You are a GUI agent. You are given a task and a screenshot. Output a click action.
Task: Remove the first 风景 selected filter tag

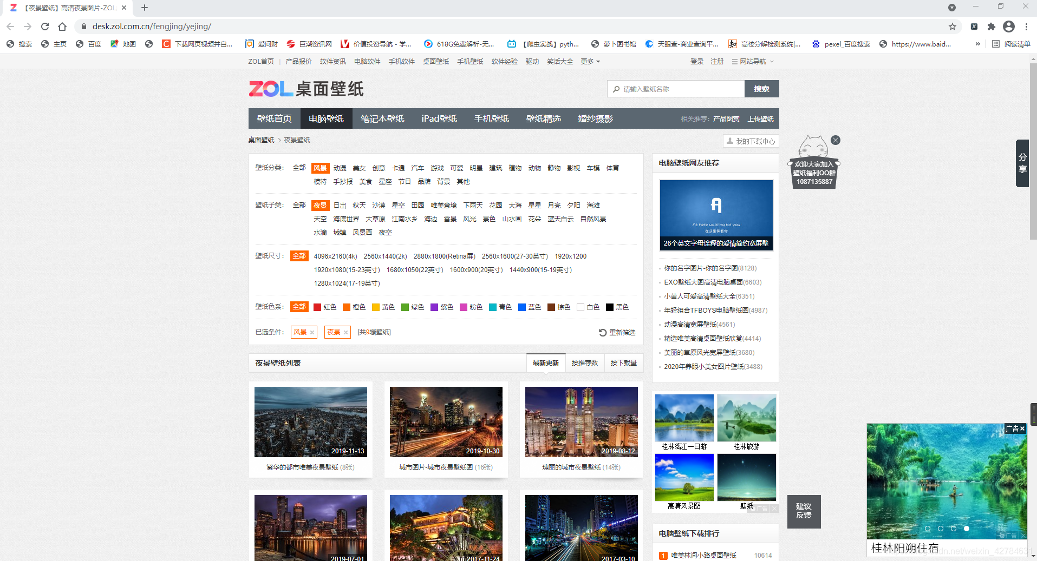pos(312,333)
